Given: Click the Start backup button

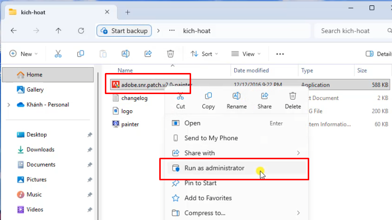Looking at the screenshot, I should 124,31.
